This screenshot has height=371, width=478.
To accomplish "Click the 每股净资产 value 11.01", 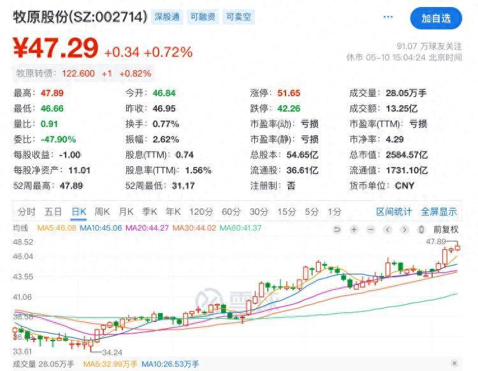I will [x=79, y=170].
